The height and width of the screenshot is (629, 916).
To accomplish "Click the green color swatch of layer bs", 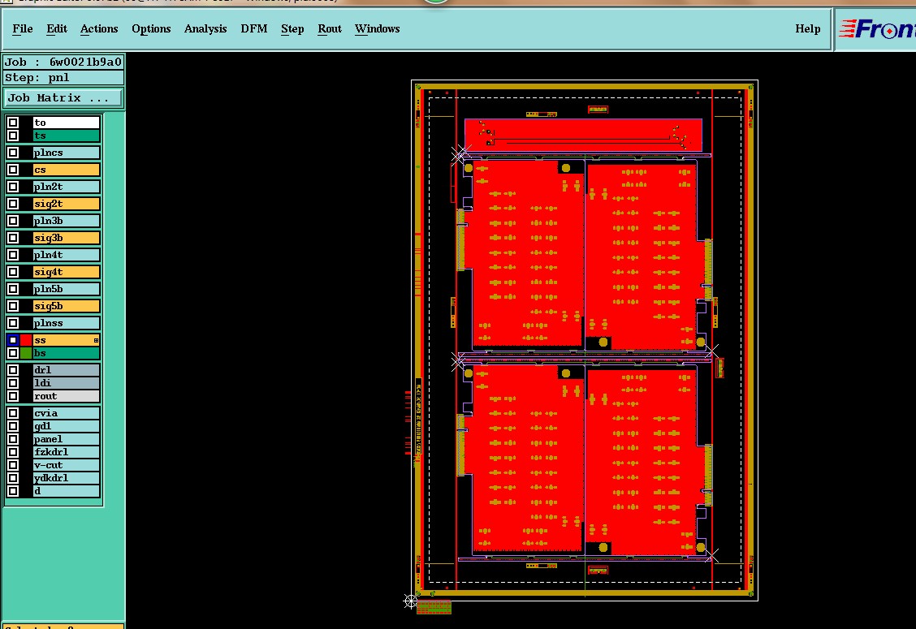I will click(x=26, y=353).
